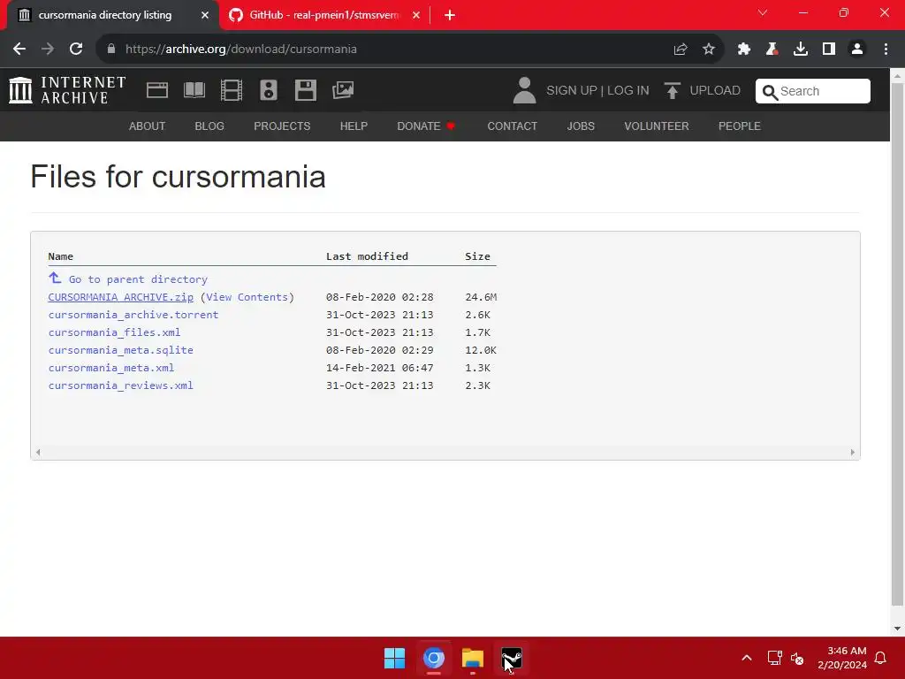
Task: Open the Software floppy-disk icon
Action: point(305,90)
